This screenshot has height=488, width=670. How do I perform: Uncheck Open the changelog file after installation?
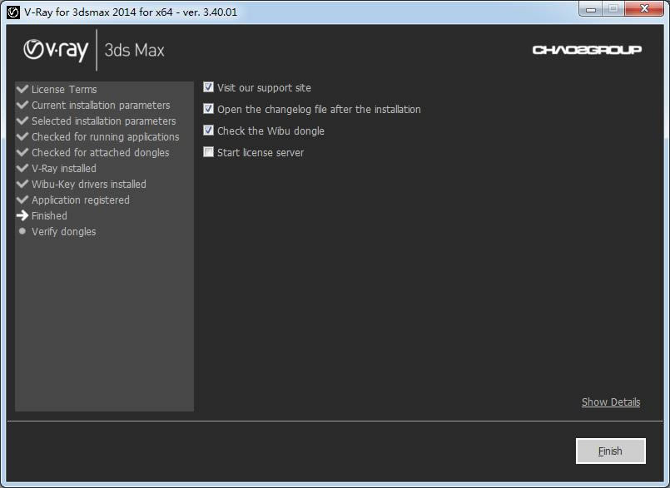click(208, 108)
